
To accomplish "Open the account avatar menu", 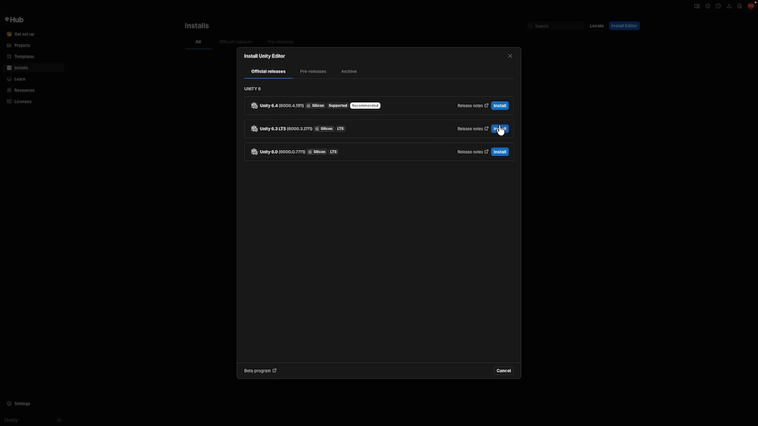I will point(751,6).
